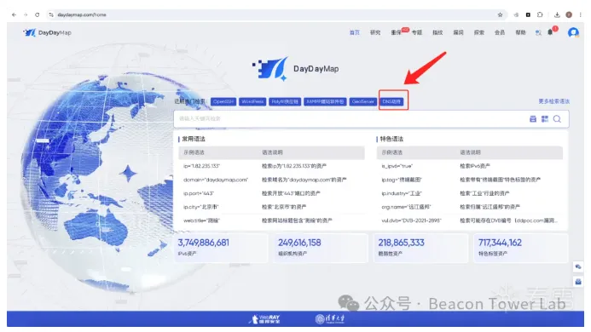Open the Chrome profile avatar
The width and height of the screenshot is (591, 332).
coord(569,14)
